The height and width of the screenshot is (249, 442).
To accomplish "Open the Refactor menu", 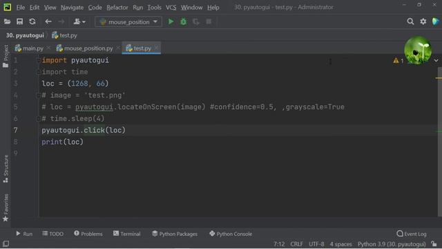I will point(117,8).
